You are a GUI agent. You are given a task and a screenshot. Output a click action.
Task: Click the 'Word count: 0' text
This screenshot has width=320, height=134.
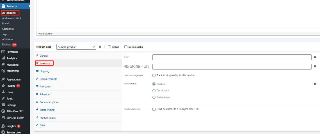tap(45, 34)
